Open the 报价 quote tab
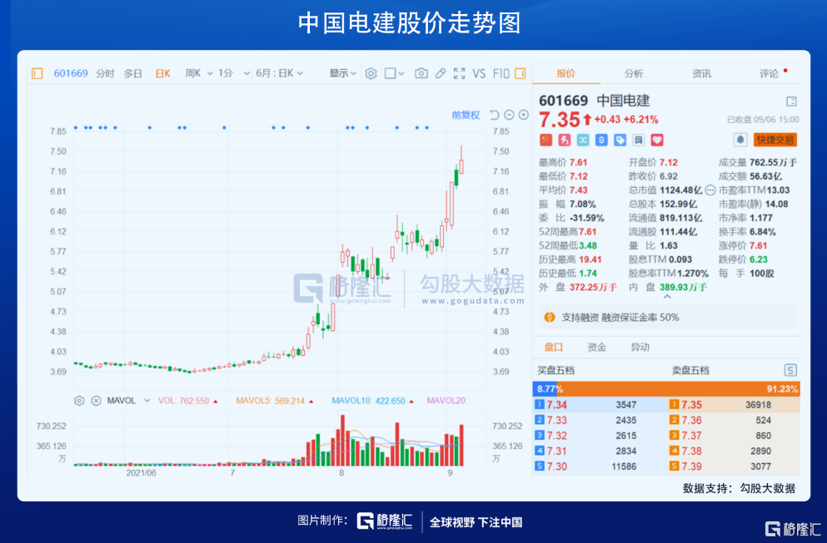This screenshot has width=827, height=543. coord(566,73)
